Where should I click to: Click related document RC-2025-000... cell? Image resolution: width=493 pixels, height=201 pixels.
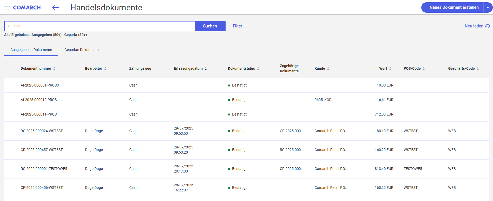point(291,150)
